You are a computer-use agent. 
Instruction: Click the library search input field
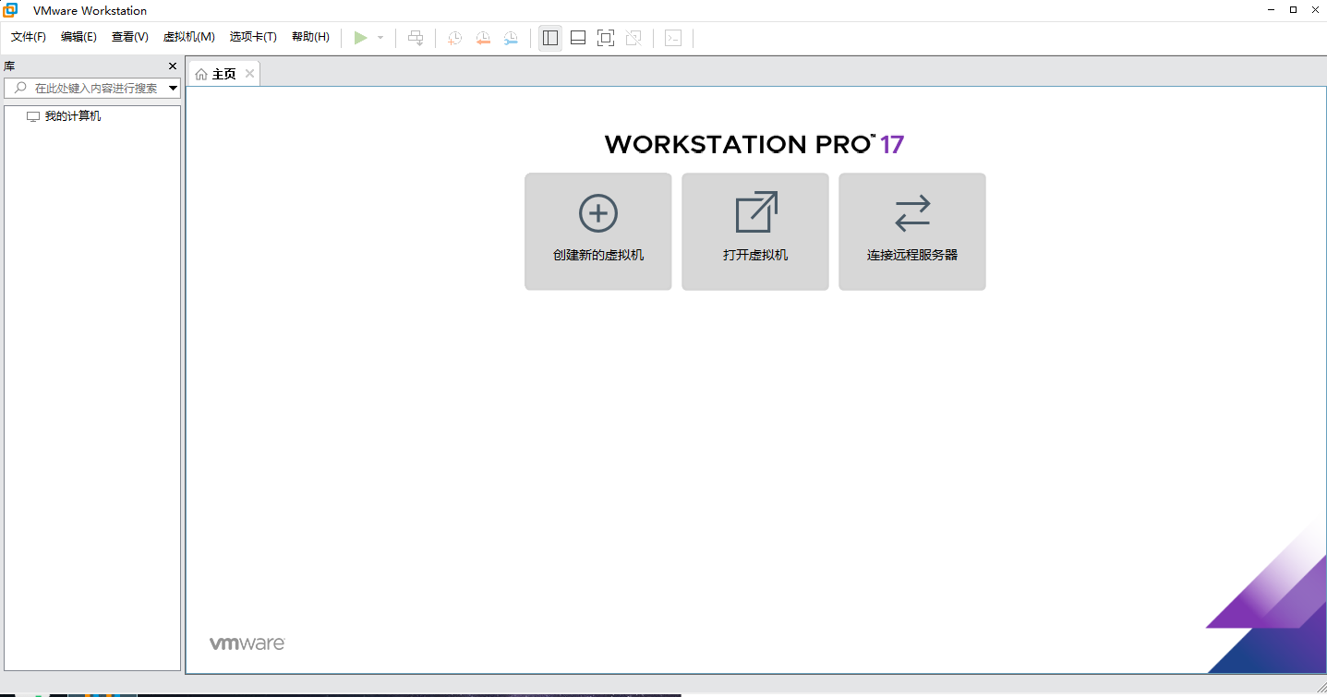click(x=92, y=89)
